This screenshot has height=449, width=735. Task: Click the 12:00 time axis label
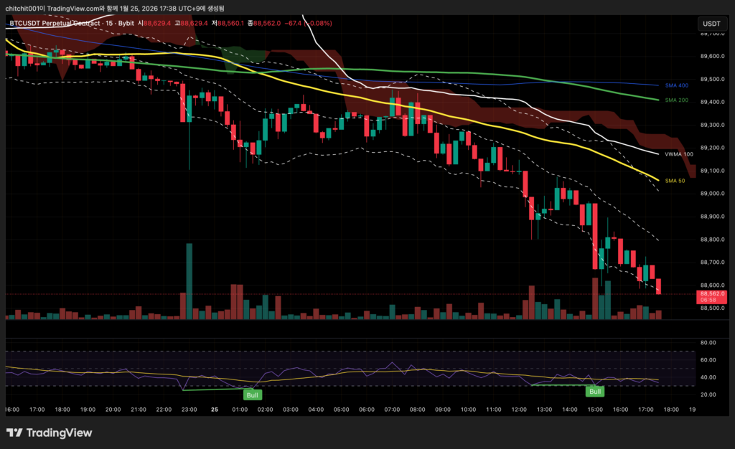click(520, 409)
